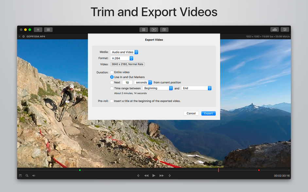Select the playback preview icon in the toolbar

pos(154,29)
